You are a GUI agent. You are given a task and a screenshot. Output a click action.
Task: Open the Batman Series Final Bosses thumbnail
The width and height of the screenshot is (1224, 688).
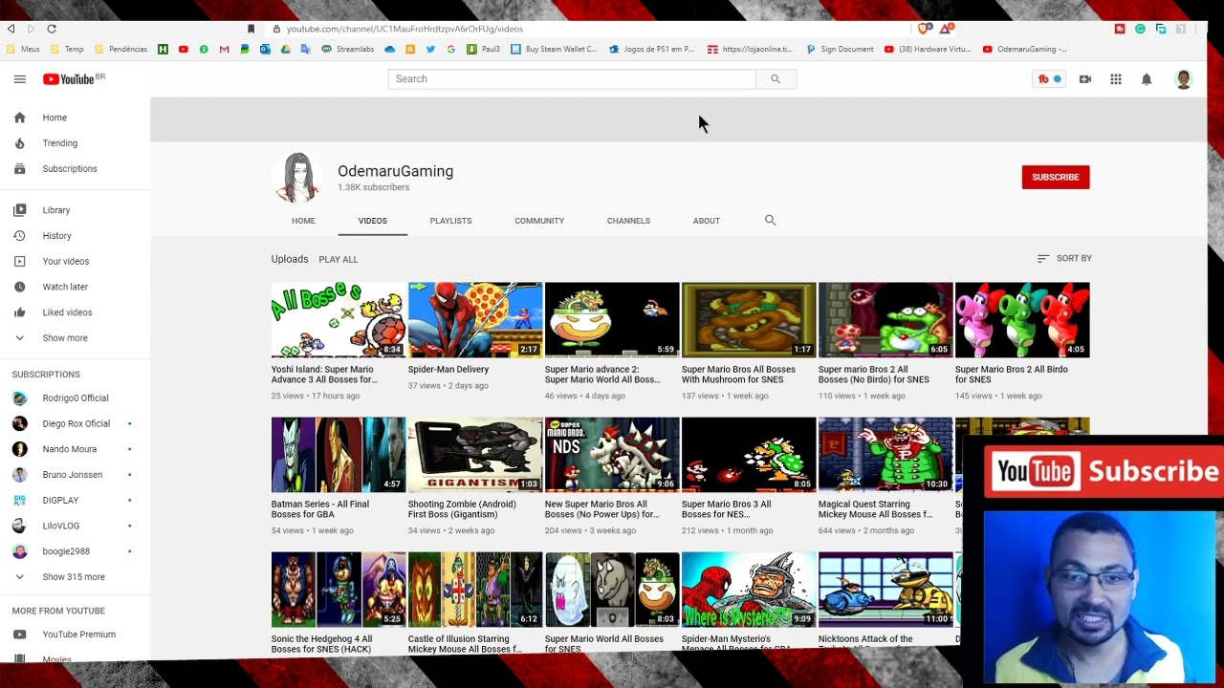pos(339,455)
